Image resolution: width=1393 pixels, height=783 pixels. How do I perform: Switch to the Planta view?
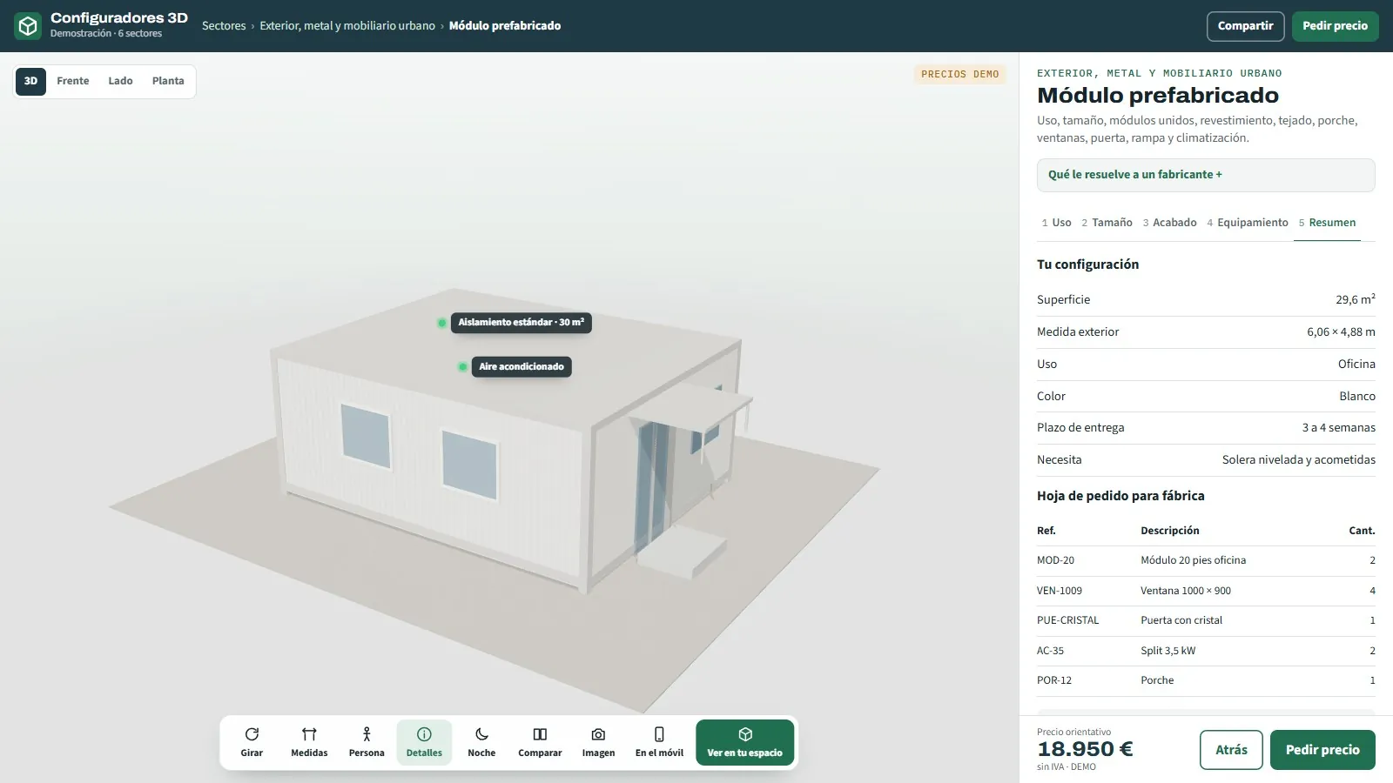click(x=168, y=81)
